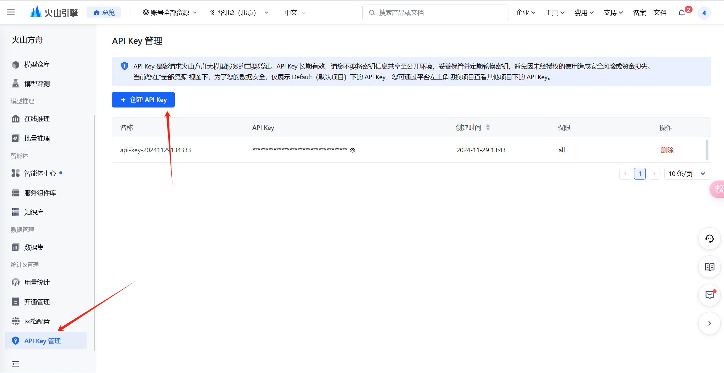
Task: Click the notification bell icon
Action: click(x=681, y=13)
